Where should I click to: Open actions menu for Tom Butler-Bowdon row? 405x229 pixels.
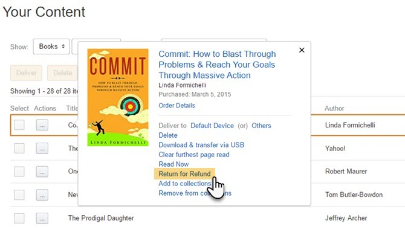42,195
